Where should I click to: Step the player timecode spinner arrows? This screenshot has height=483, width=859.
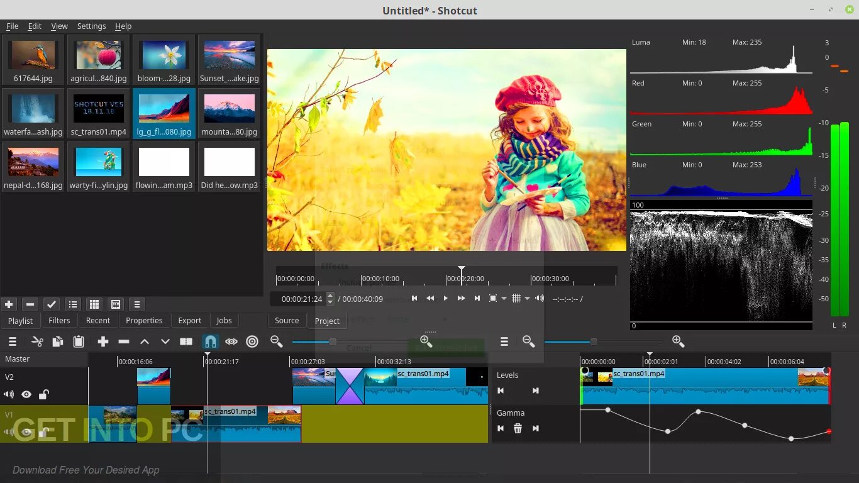[330, 299]
